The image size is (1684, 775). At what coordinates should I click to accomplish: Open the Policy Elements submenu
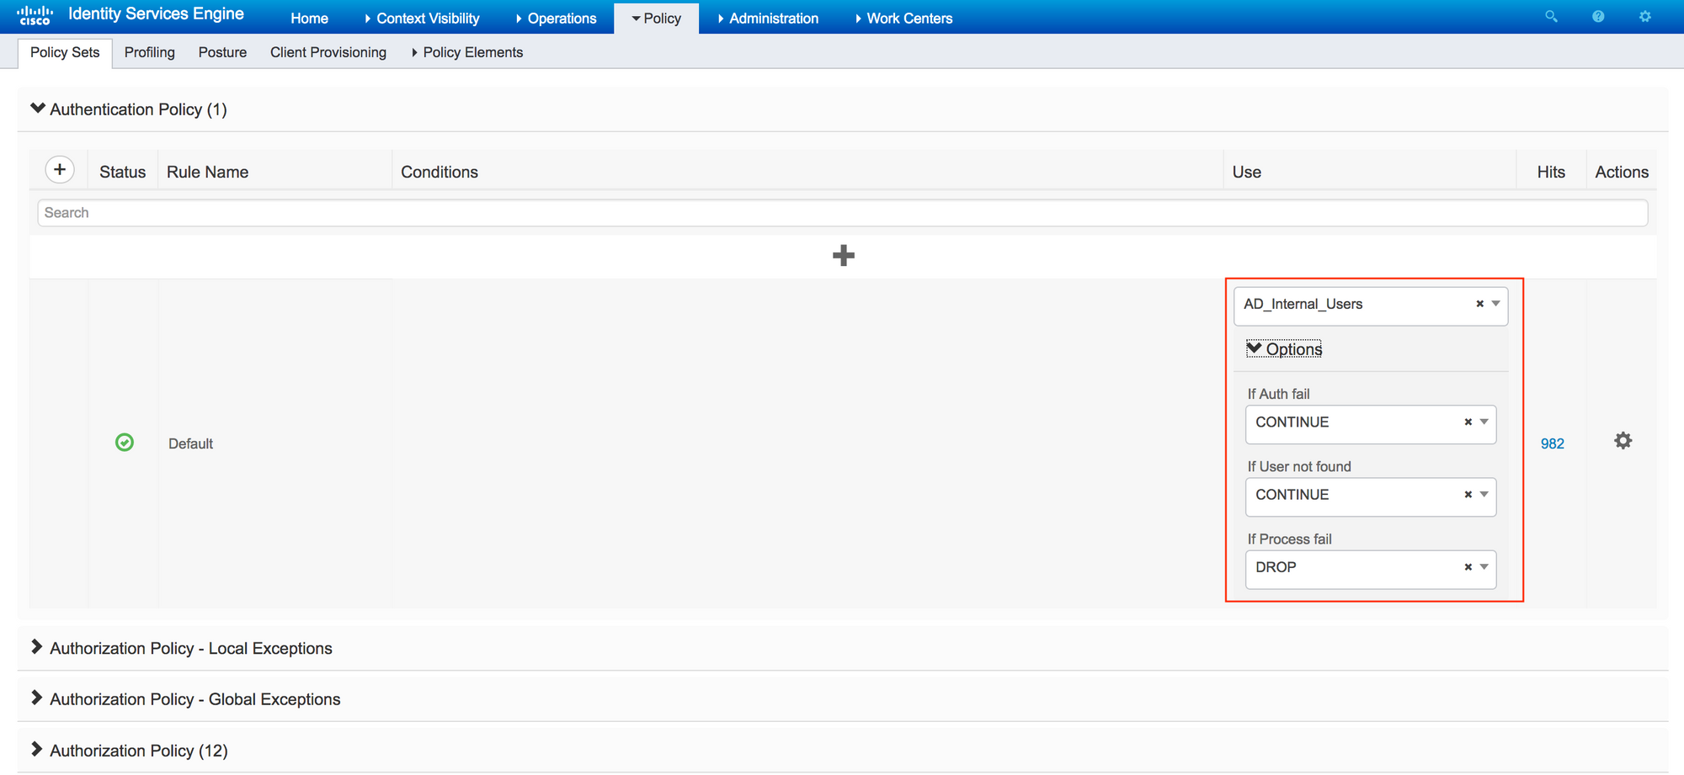(x=467, y=52)
